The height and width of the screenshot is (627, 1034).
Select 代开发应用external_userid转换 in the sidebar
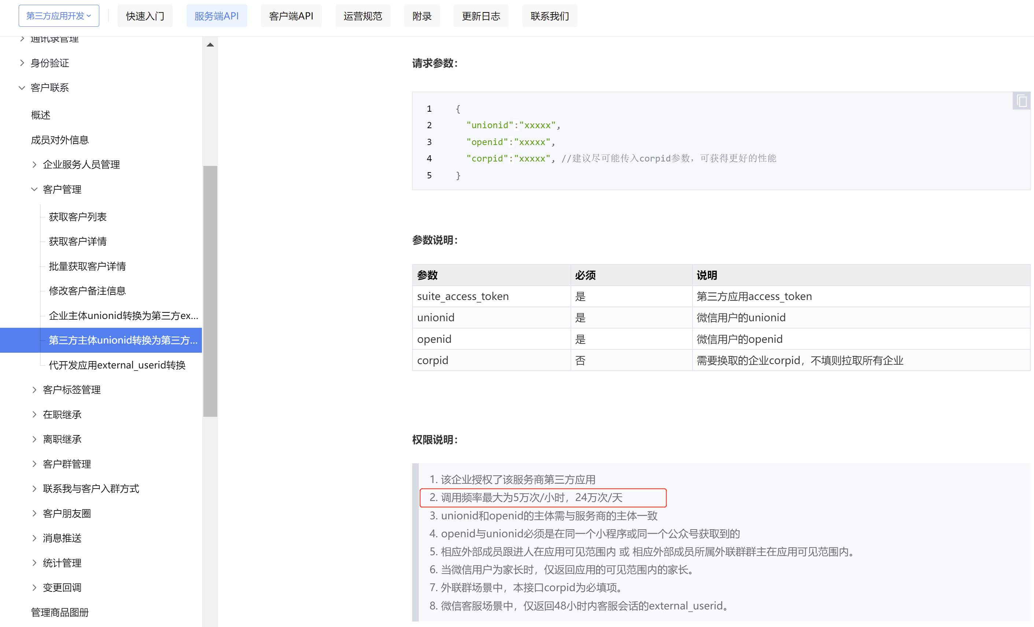pos(117,365)
